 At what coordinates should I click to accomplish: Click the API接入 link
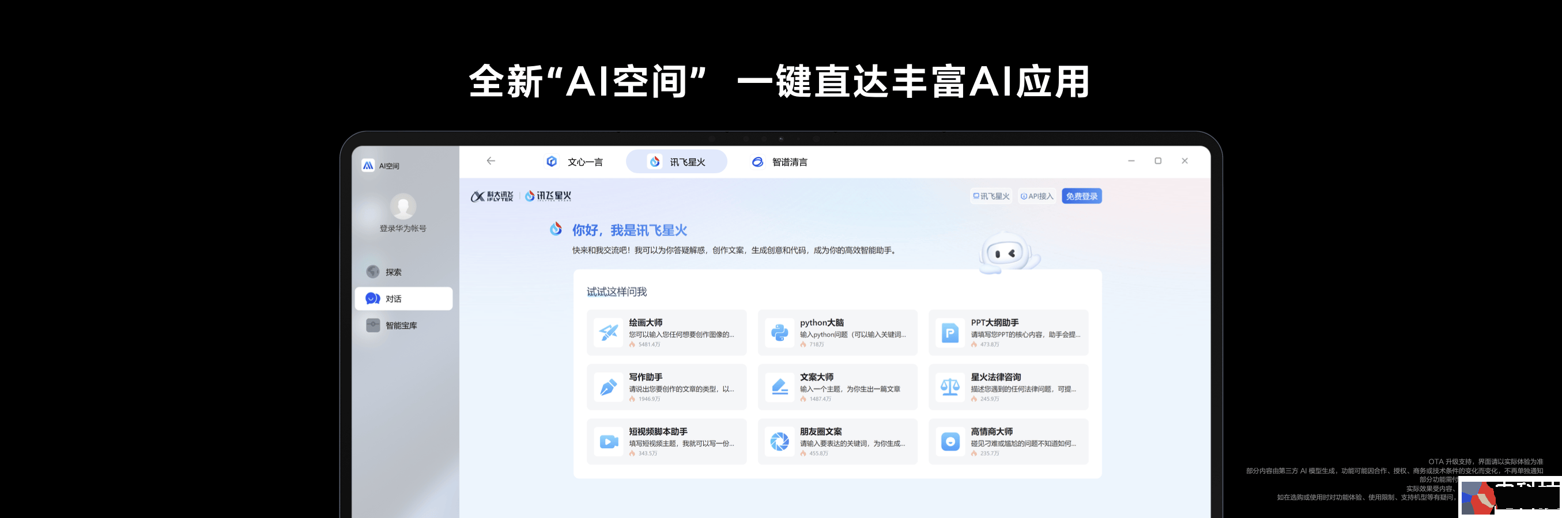(1037, 196)
